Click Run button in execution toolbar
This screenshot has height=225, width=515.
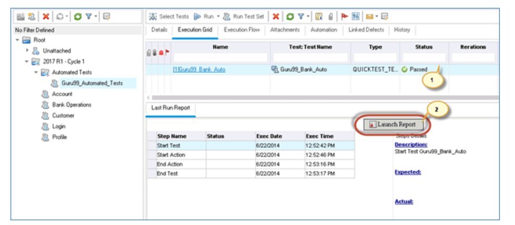pyautogui.click(x=204, y=16)
